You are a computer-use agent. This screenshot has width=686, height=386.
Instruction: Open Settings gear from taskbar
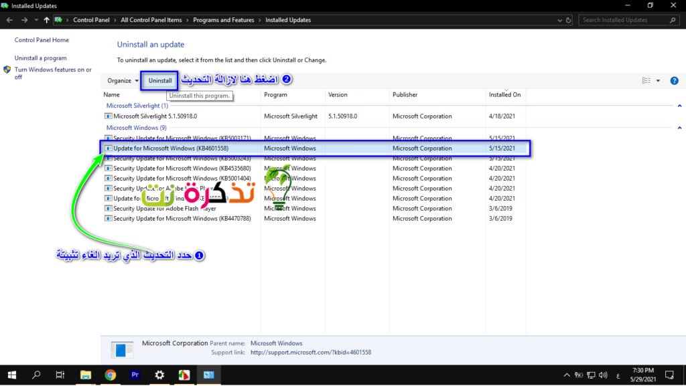click(159, 375)
